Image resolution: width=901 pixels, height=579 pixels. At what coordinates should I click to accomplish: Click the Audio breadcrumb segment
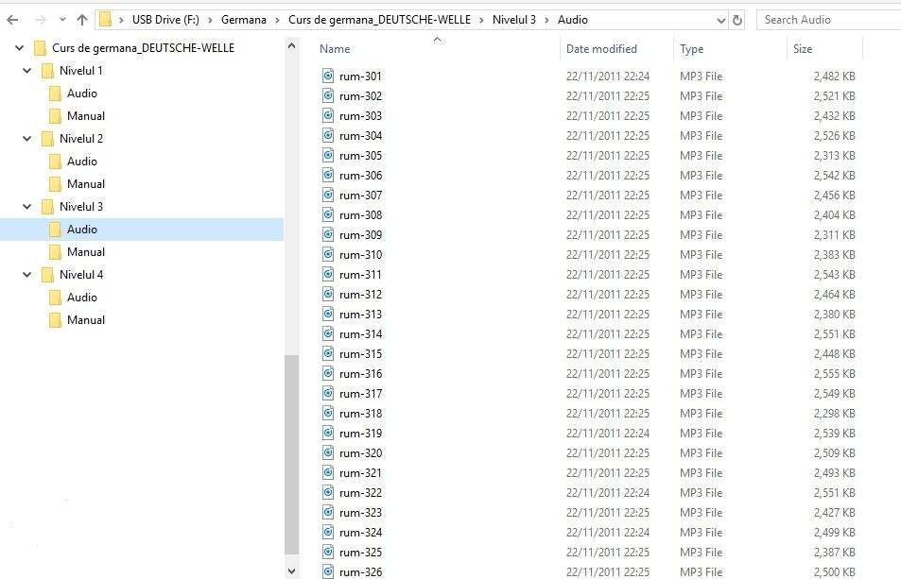(573, 20)
